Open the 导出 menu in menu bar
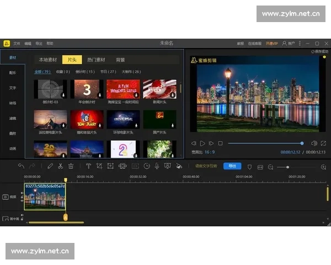The width and height of the screenshot is (331, 265). [x=39, y=43]
